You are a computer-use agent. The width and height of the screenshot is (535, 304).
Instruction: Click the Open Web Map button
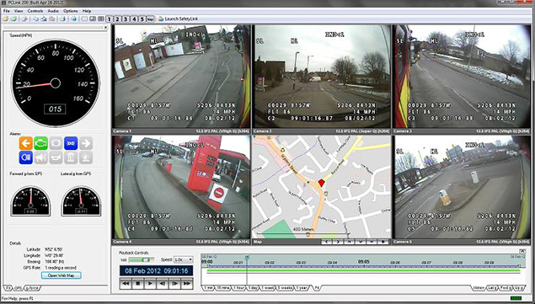point(61,275)
